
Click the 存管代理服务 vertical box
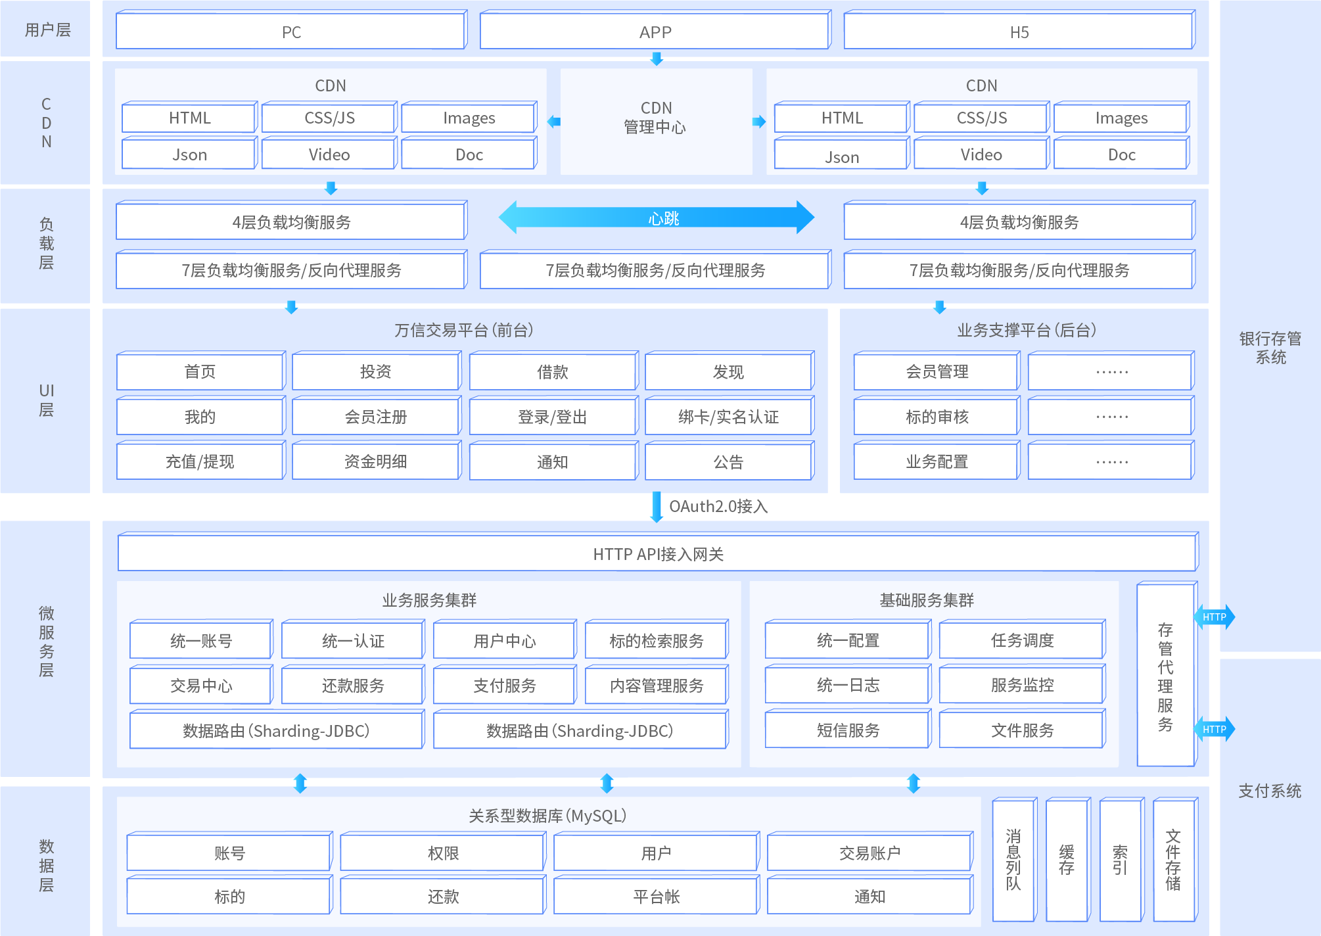pos(1165,676)
